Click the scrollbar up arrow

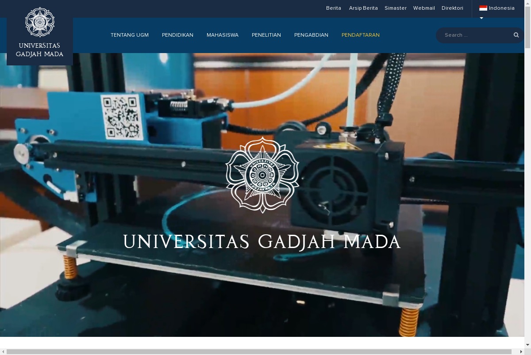[527, 3]
